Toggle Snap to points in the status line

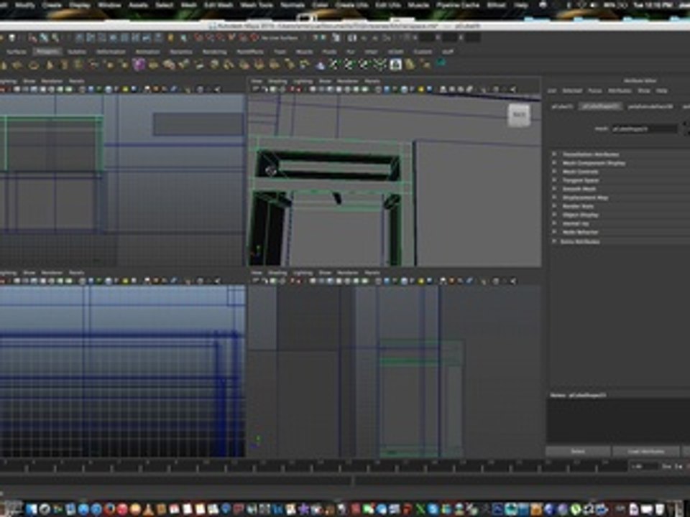[x=221, y=38]
